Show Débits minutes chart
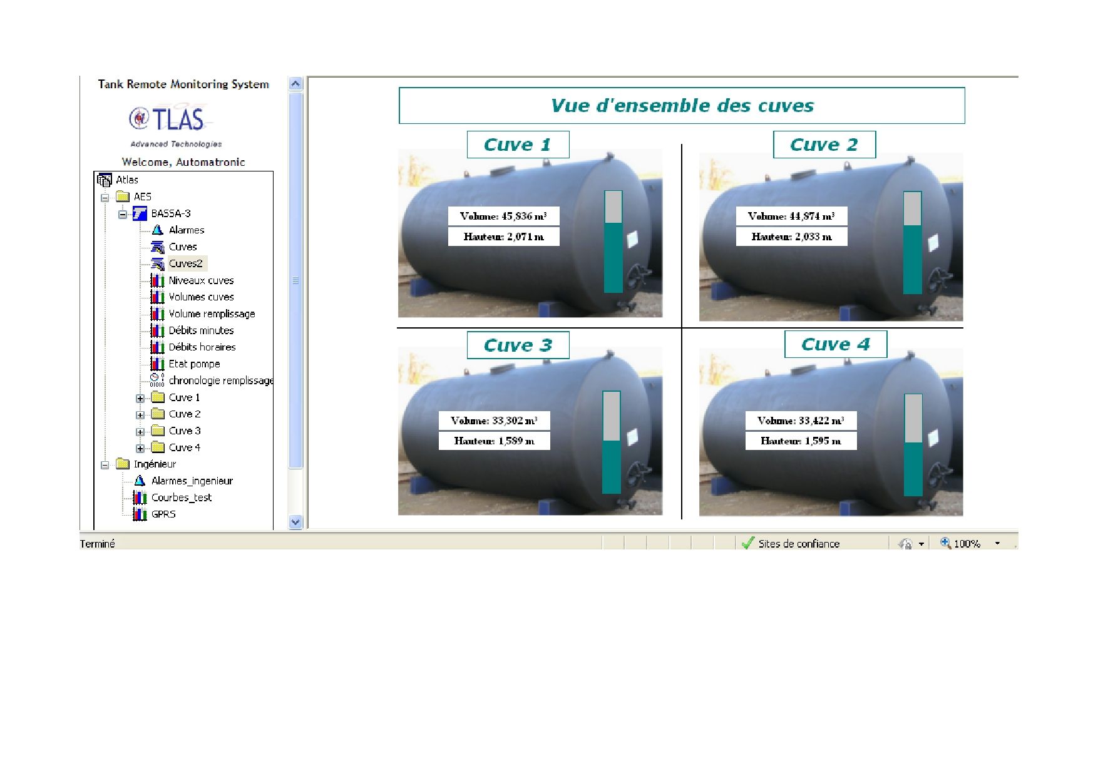Screen dimensions: 1098x776 [201, 330]
